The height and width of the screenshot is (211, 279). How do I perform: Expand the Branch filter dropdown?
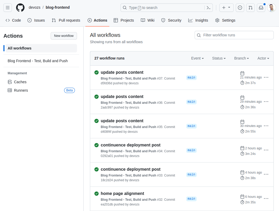point(242,58)
